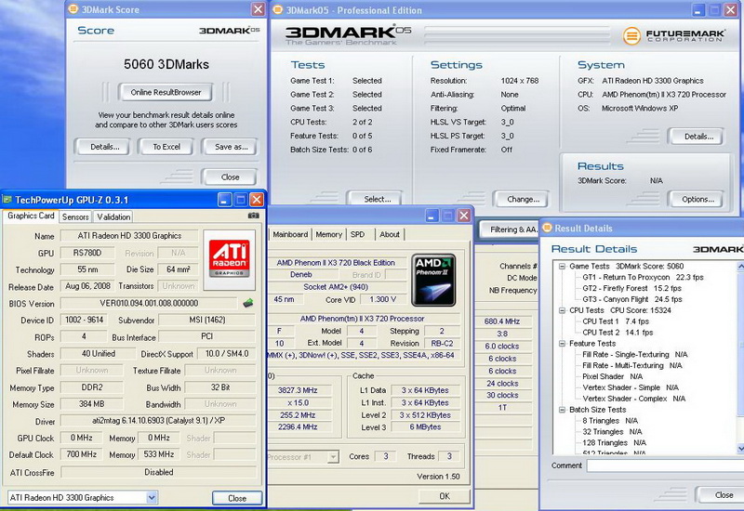Close the CPU-Z window with X
Screen dimensions: 744x511
464,216
